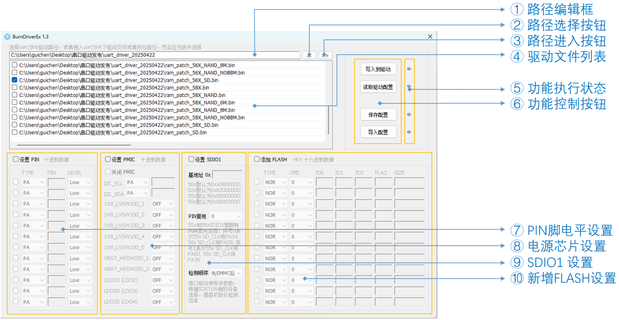The image size is (619, 320).
Task: Uncheck the ram_patch_56X_SD.bin file
Action: [x=14, y=80]
